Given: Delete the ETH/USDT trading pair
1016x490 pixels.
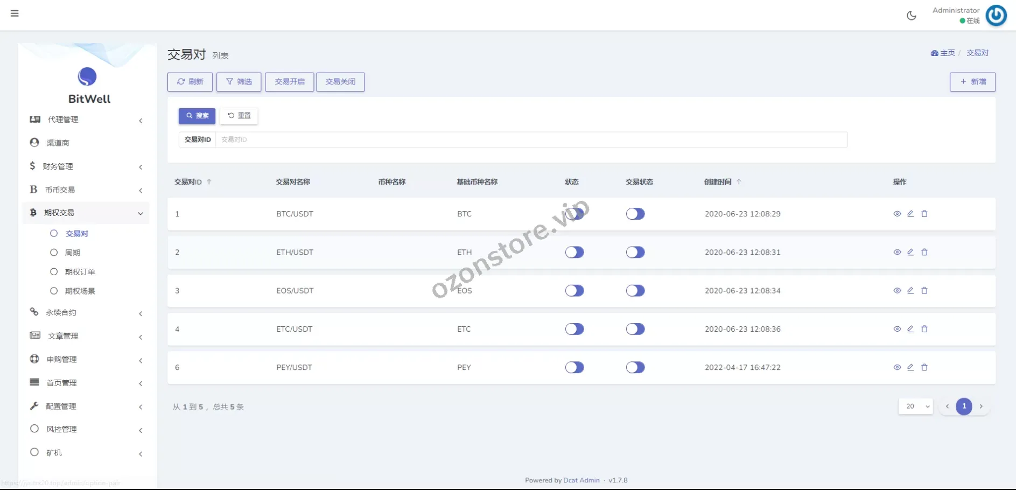Looking at the screenshot, I should (x=924, y=252).
